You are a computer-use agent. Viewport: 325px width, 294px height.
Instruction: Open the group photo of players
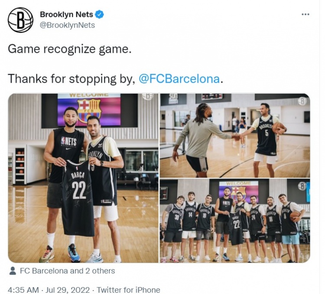[235, 221]
